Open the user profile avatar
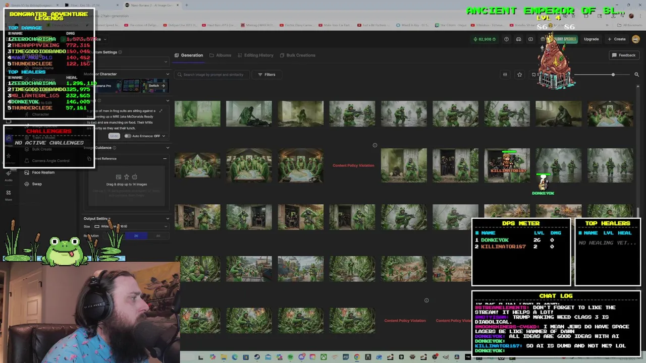The width and height of the screenshot is (646, 363). 635,39
